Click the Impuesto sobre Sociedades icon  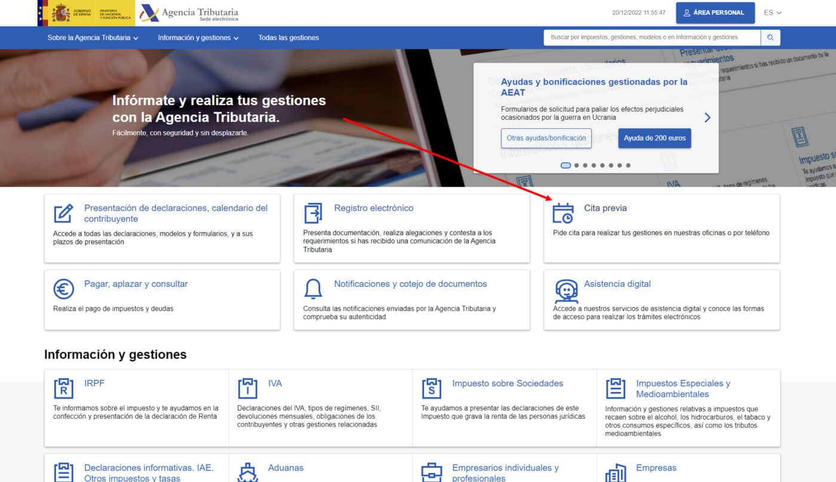point(431,388)
